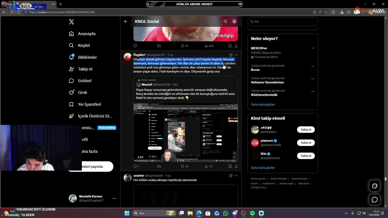Click the Ara search field on X

pyautogui.click(x=283, y=21)
